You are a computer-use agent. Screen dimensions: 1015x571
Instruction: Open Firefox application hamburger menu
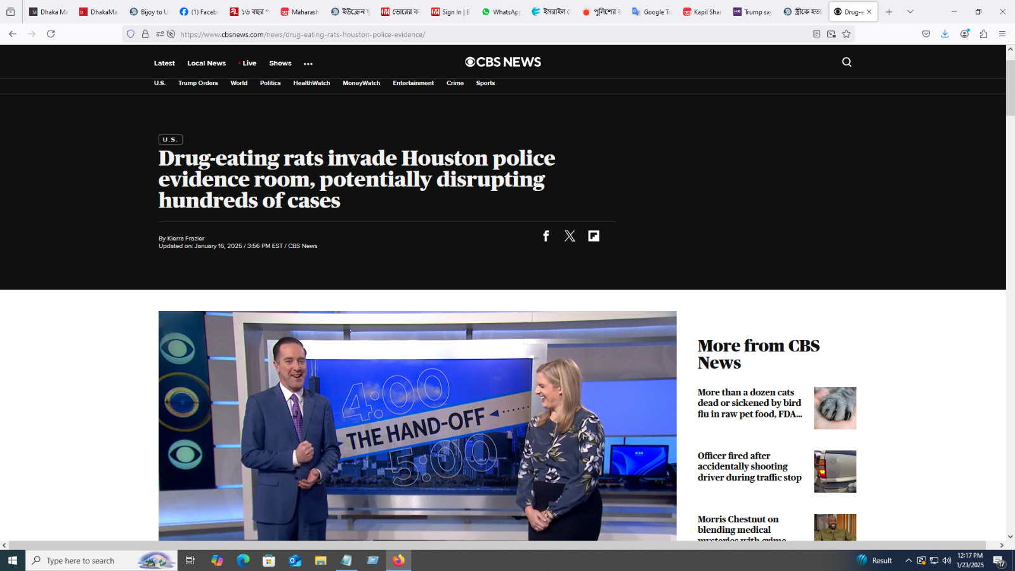tap(1002, 34)
